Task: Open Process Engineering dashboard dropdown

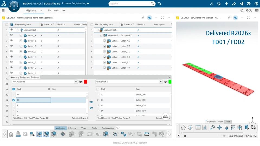Action: pyautogui.click(x=76, y=4)
